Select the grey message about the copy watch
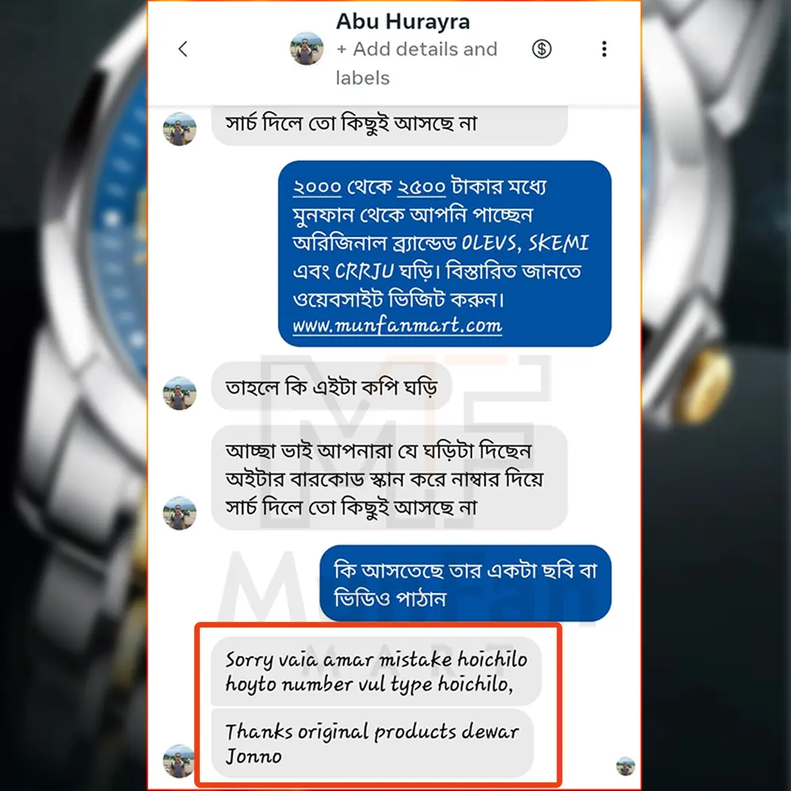 click(332, 387)
